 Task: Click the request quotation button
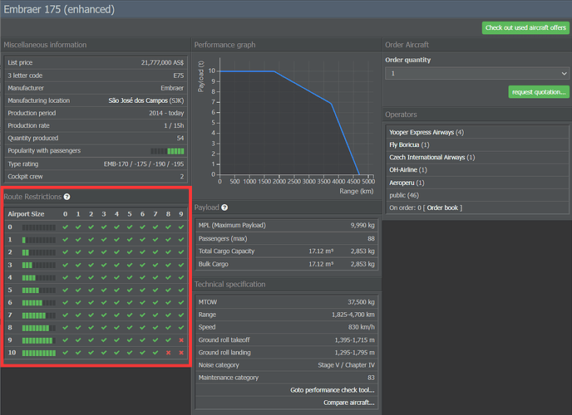(x=539, y=92)
